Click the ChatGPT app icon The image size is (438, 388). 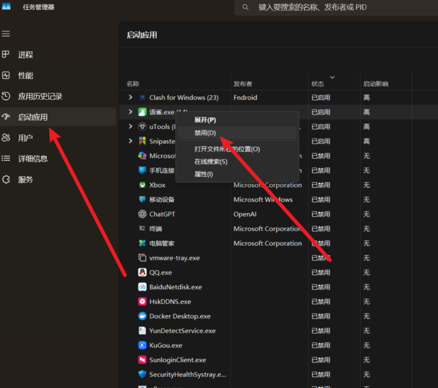142,214
